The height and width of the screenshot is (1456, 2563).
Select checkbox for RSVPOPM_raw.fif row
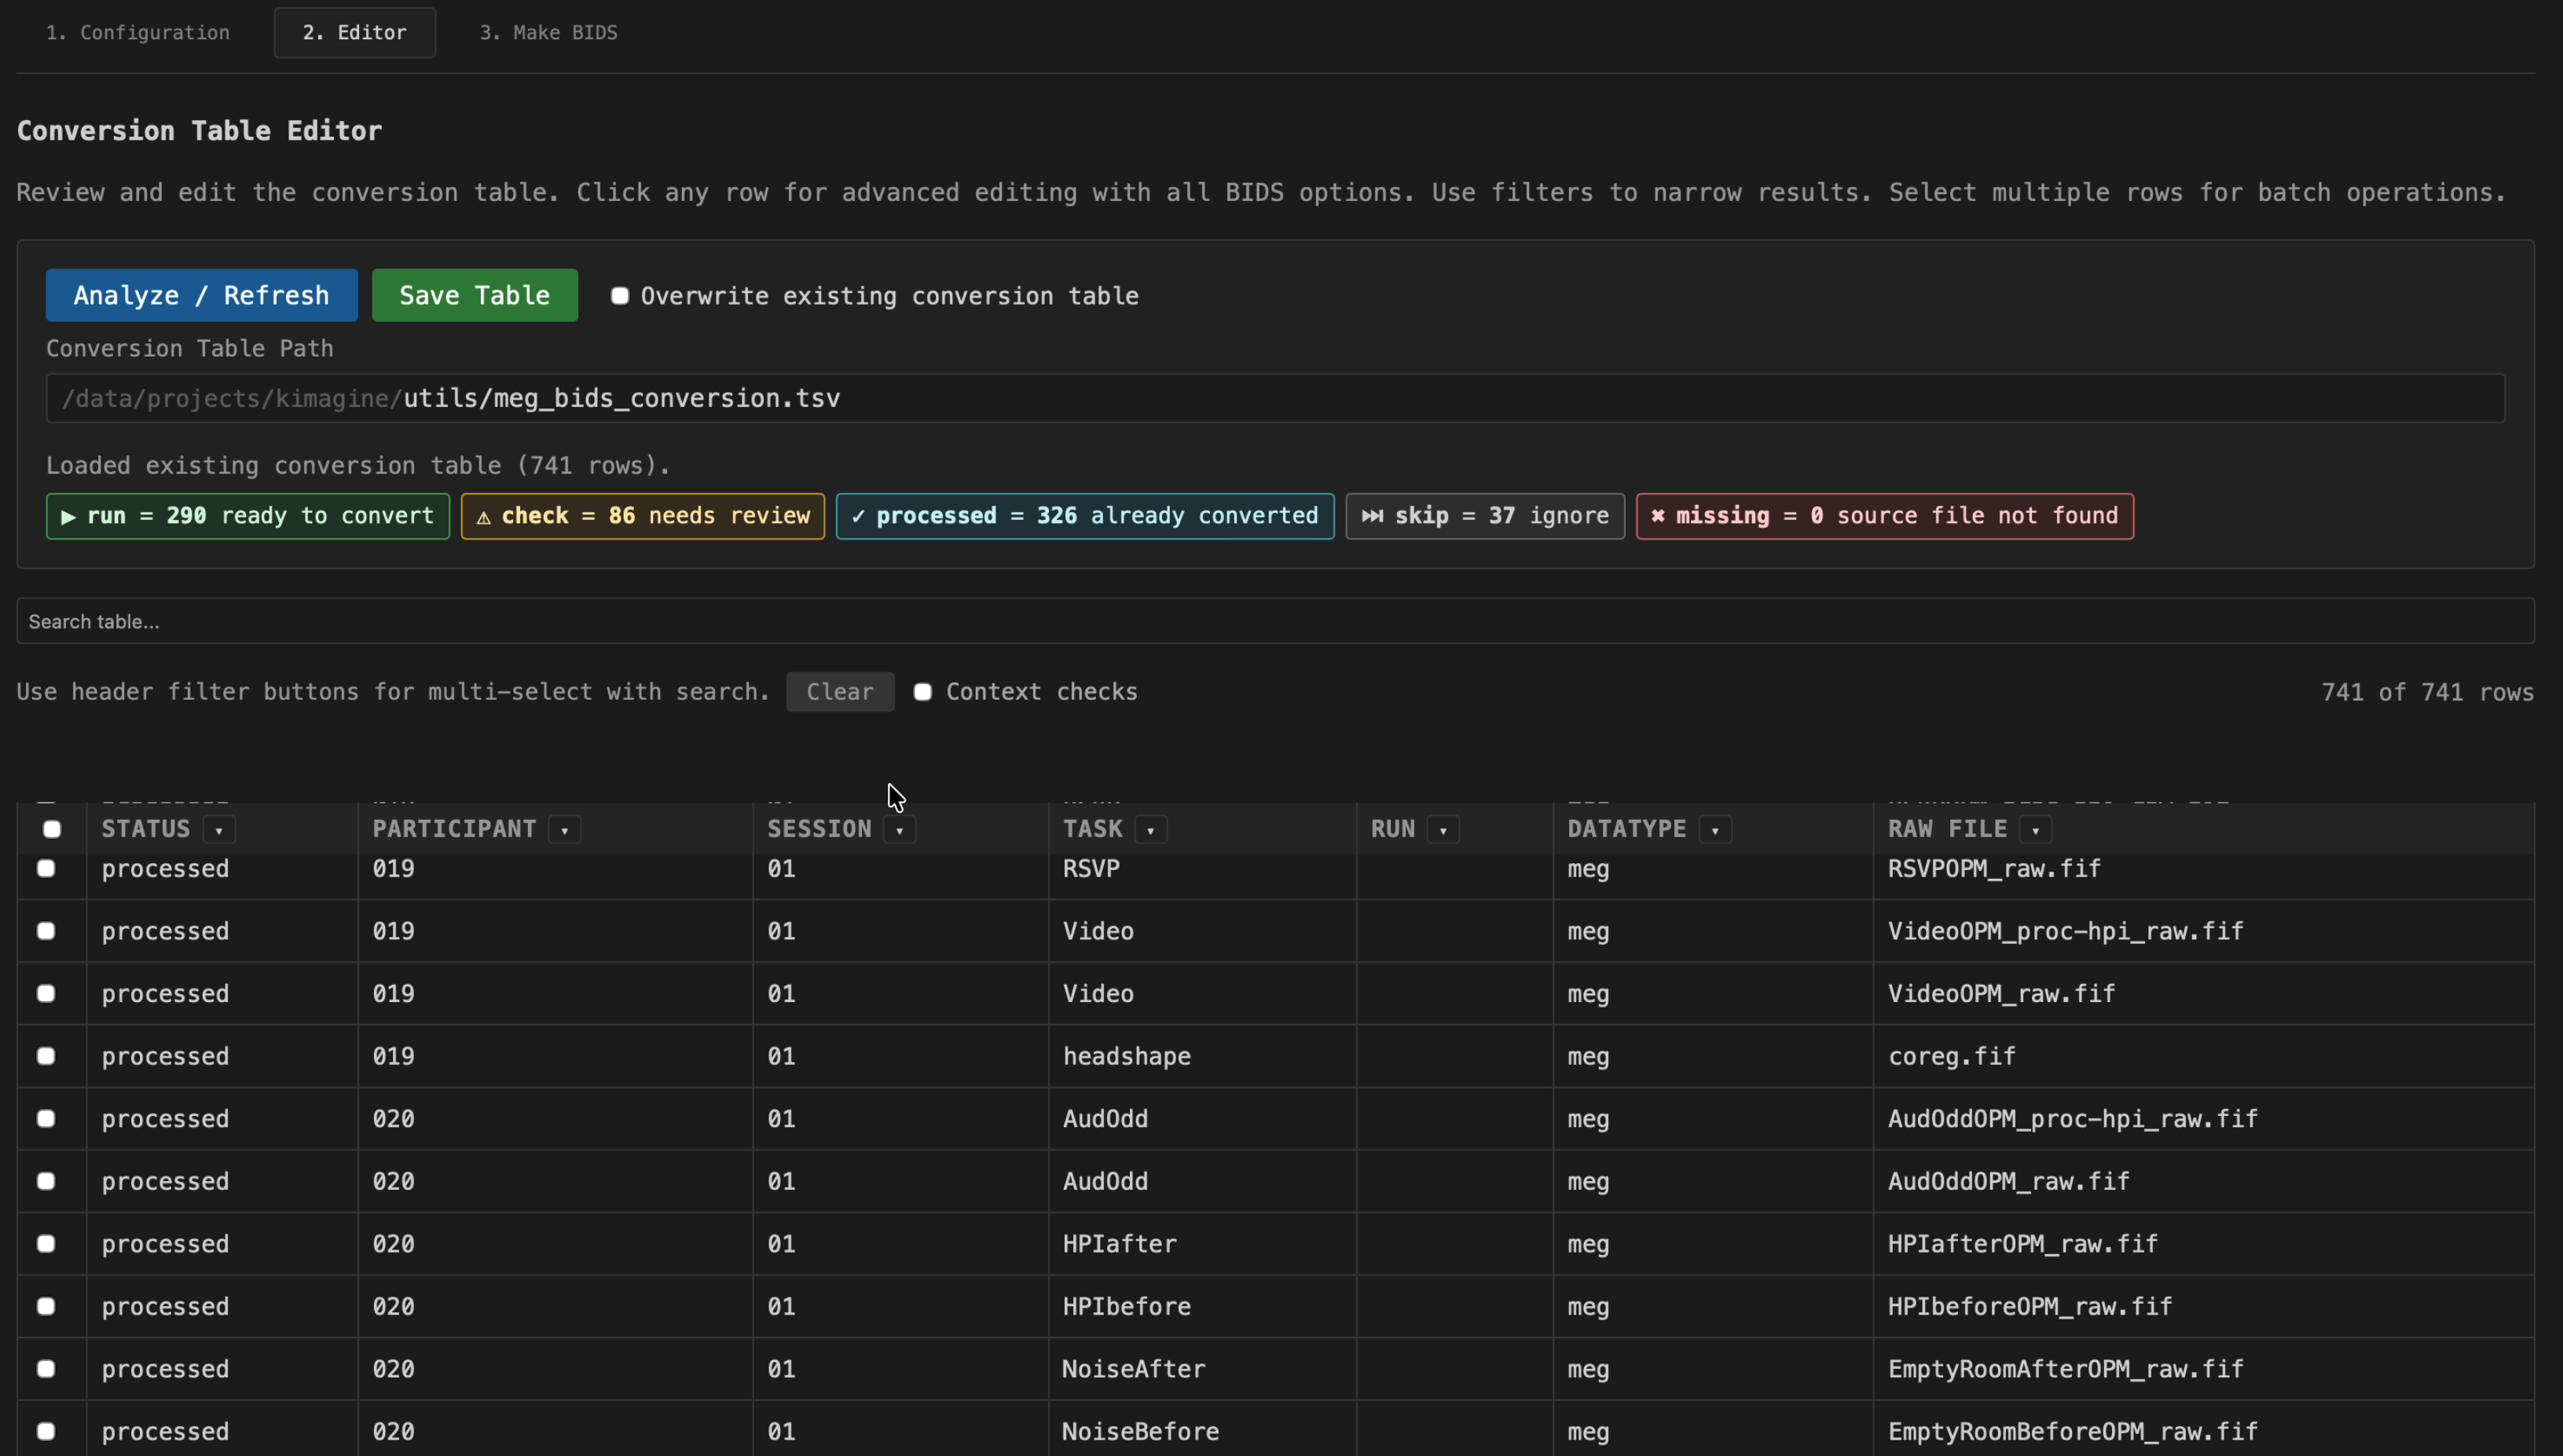click(46, 868)
